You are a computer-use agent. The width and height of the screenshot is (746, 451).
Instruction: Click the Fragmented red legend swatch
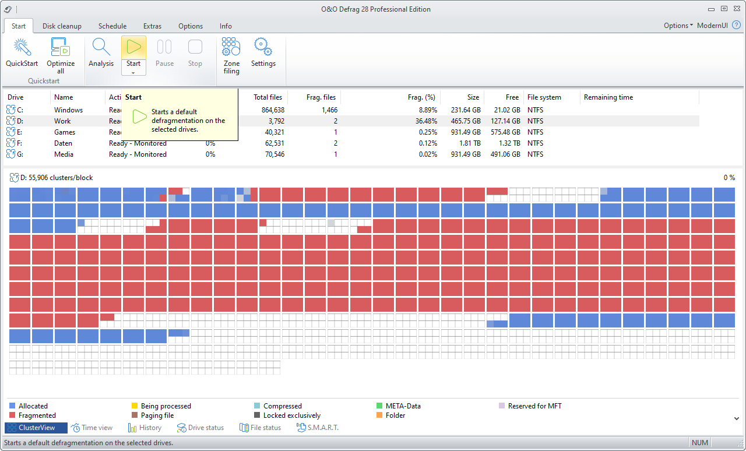12,415
